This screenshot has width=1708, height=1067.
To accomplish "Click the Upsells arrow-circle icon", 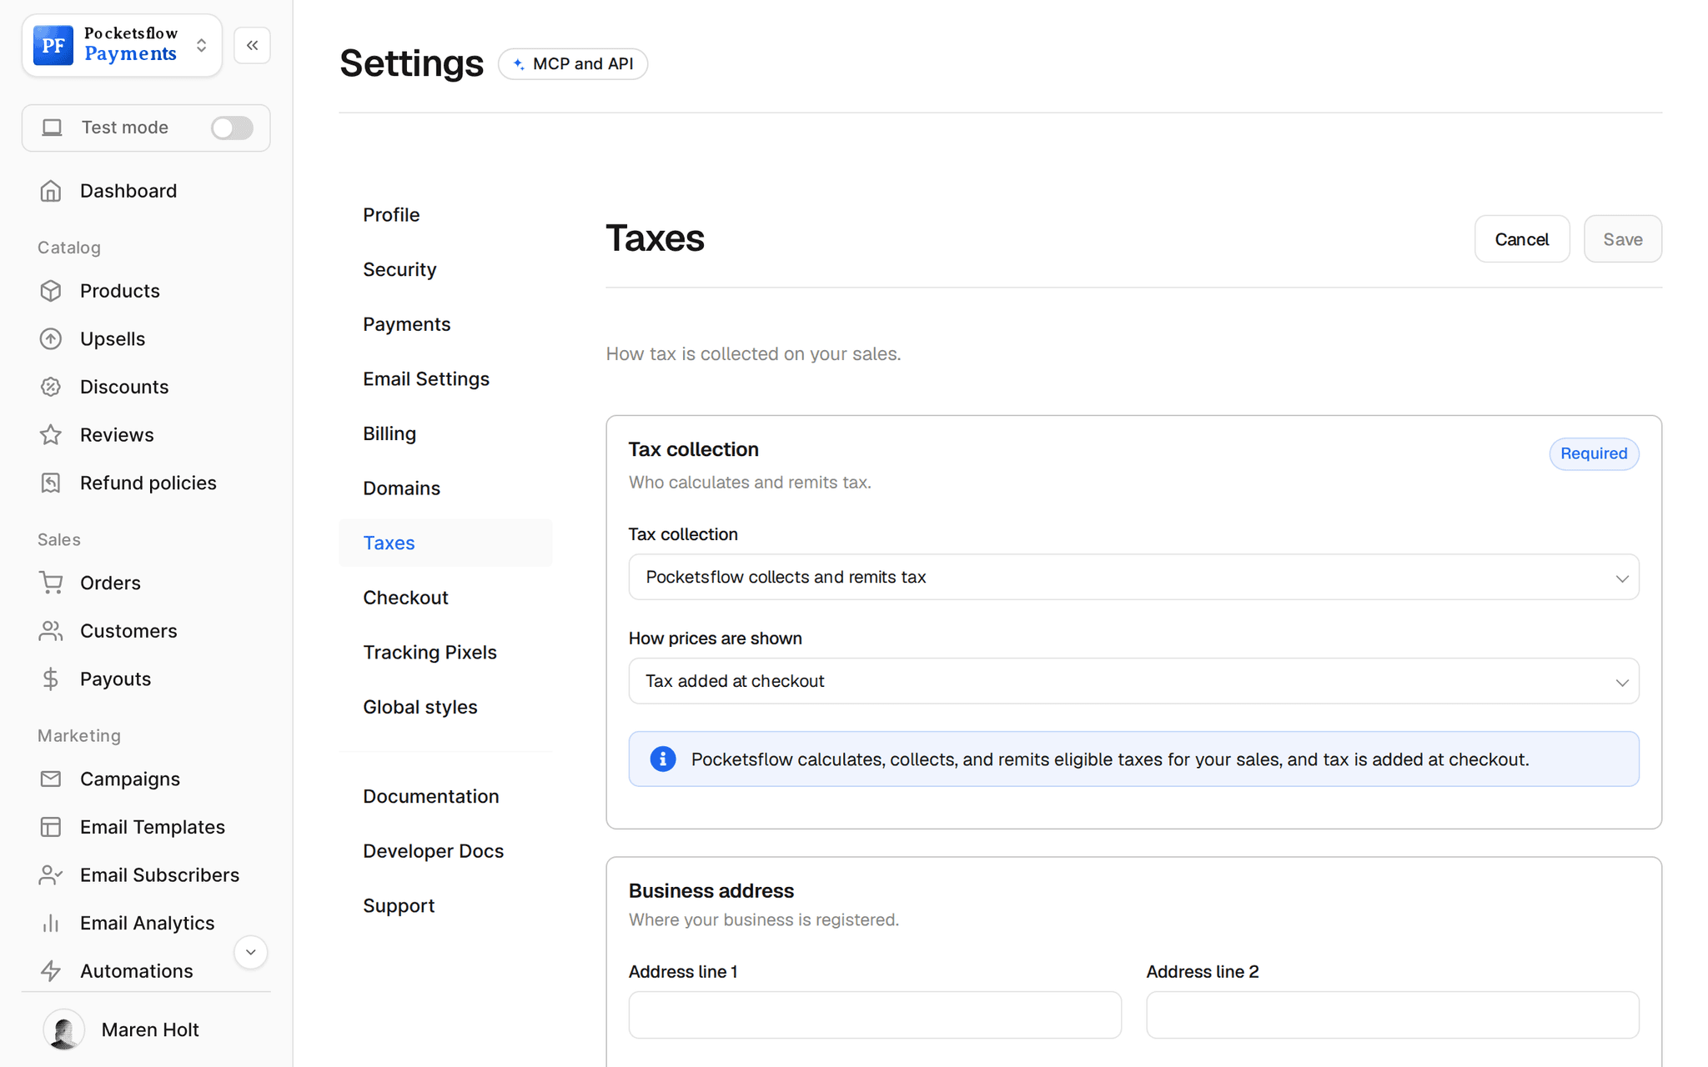I will [x=51, y=339].
